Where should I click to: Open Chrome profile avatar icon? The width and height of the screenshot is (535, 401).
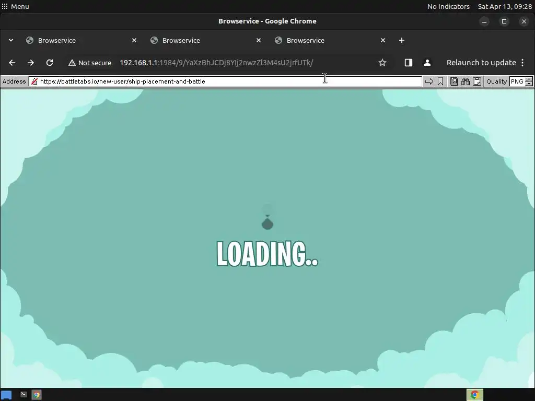427,63
